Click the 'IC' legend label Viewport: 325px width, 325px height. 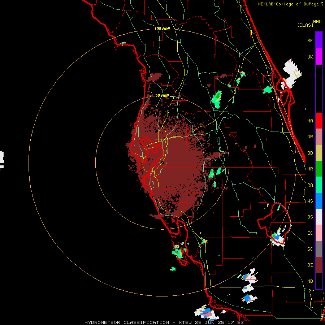[x=310, y=233]
